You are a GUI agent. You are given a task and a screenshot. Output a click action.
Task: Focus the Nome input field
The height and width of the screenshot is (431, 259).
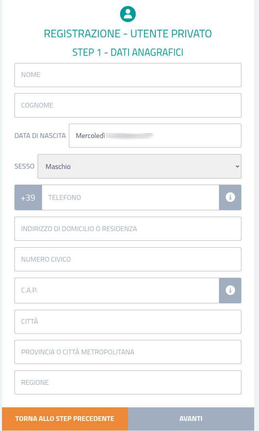[x=128, y=75]
